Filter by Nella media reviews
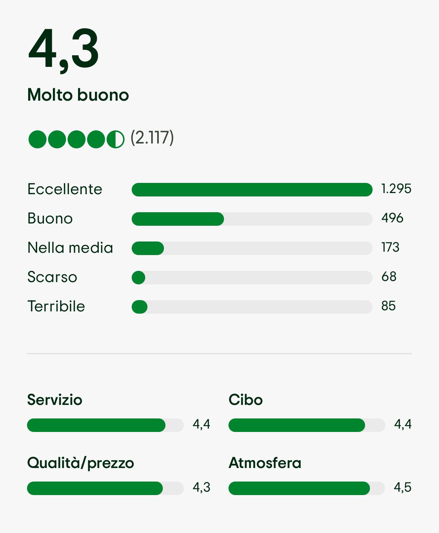The height and width of the screenshot is (533, 439). click(x=70, y=248)
